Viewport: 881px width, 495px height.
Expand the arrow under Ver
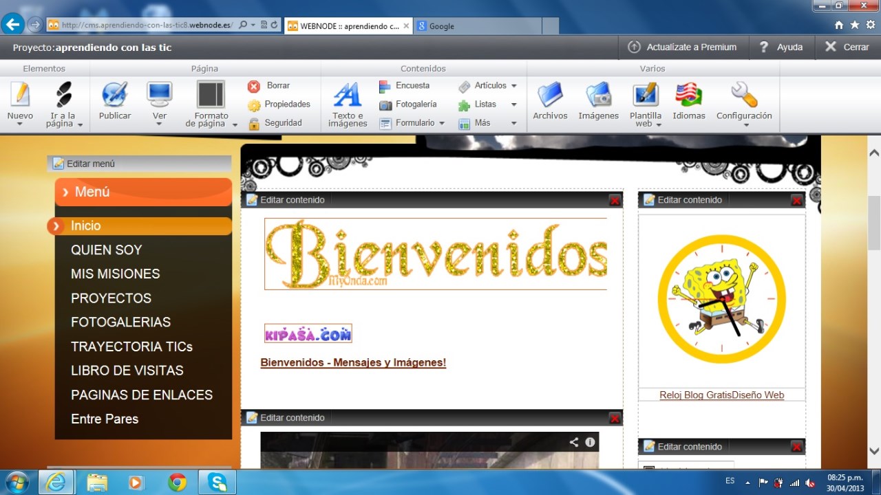160,124
